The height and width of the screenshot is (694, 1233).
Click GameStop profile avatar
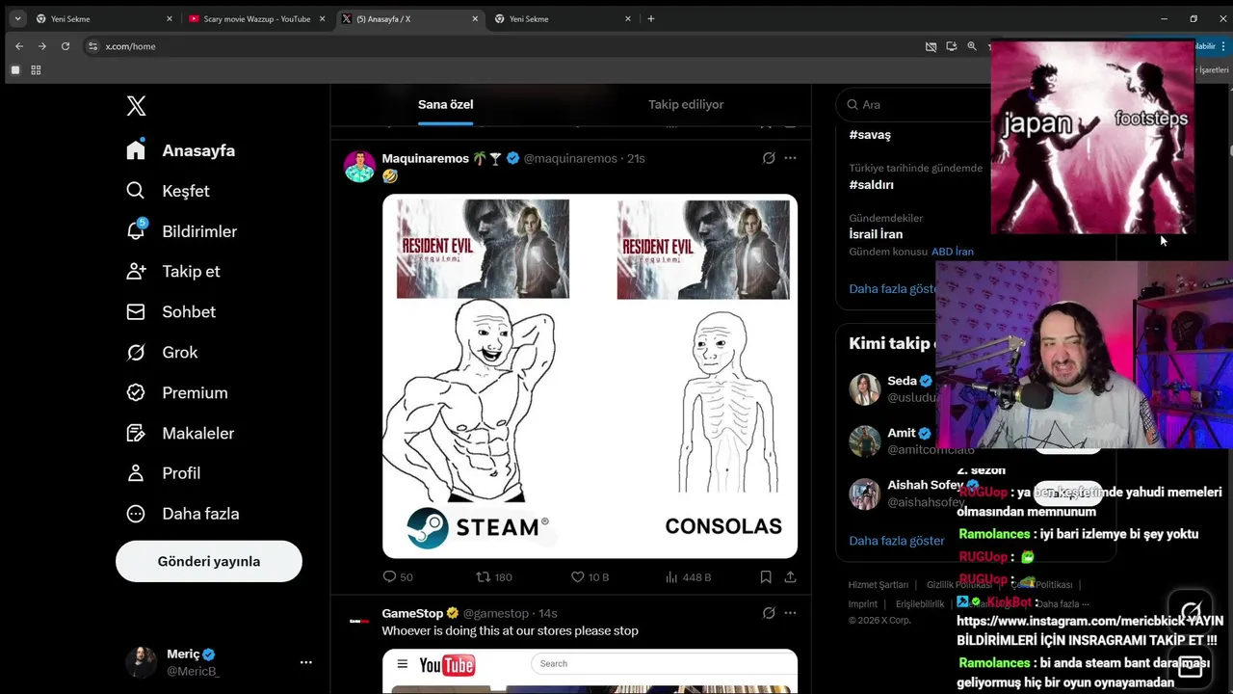(359, 621)
